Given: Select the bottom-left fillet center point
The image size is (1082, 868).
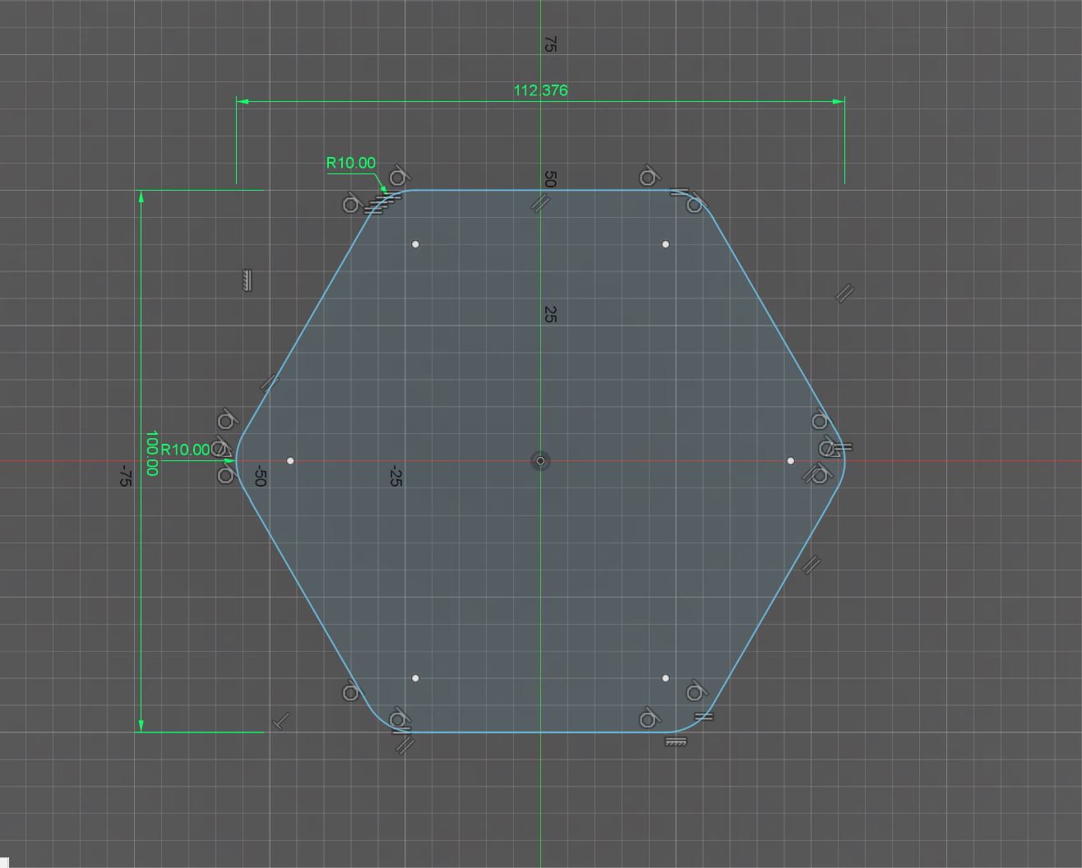Looking at the screenshot, I should 415,678.
